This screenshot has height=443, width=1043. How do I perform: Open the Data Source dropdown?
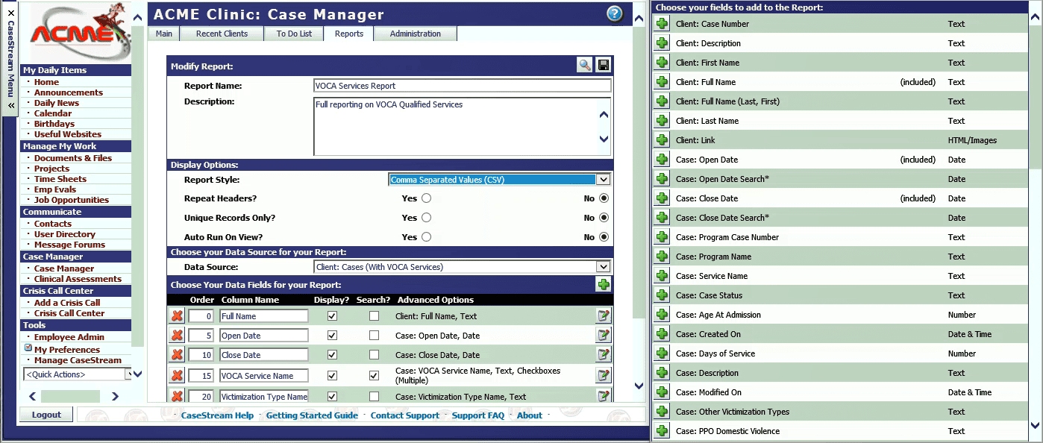point(463,267)
